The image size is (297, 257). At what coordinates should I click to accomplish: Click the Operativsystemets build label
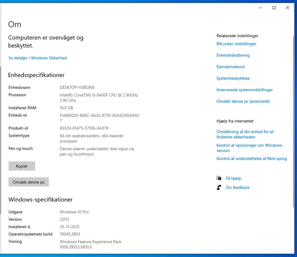click(30, 234)
